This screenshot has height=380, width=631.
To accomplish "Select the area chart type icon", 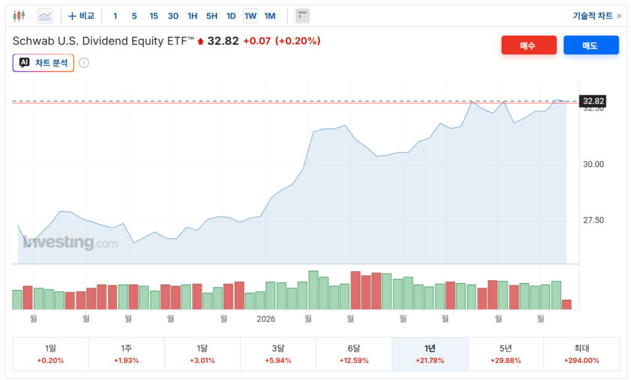I will 44,16.
